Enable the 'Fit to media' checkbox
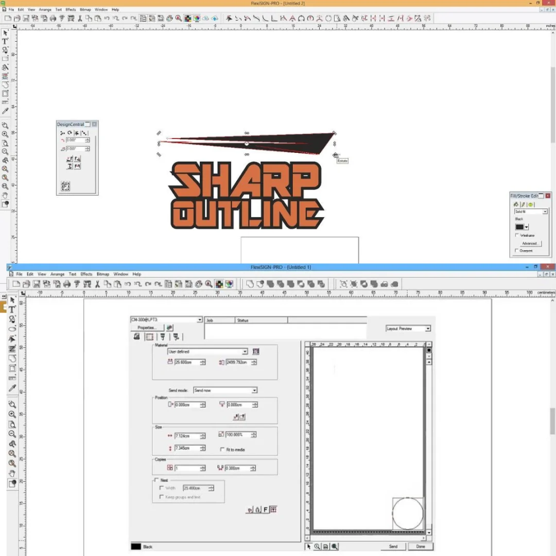The image size is (556, 556). point(222,449)
